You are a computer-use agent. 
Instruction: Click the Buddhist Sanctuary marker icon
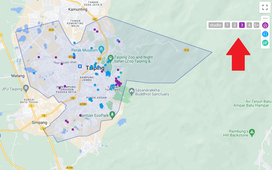tap(132, 91)
